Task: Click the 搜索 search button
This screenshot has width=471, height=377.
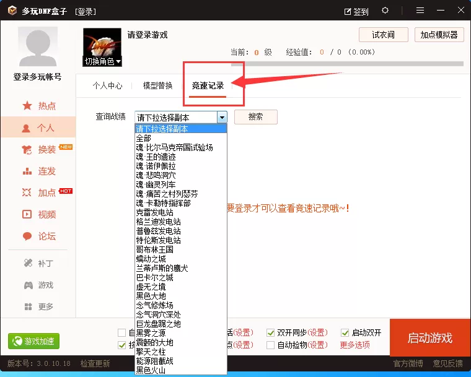Action: tap(255, 117)
